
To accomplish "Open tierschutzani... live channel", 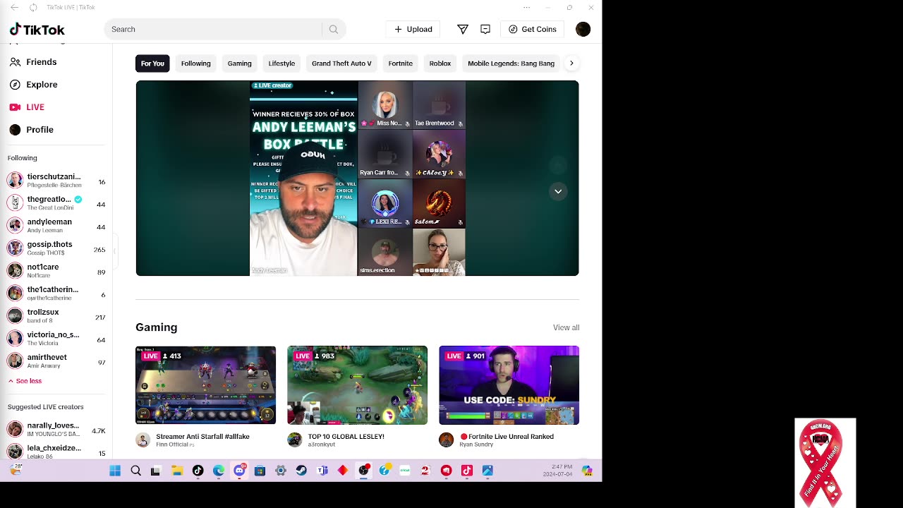I will [x=56, y=180].
